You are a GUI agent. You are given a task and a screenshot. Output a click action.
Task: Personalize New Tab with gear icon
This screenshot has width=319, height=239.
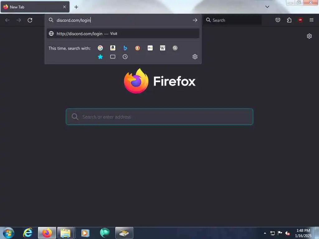pos(309,36)
